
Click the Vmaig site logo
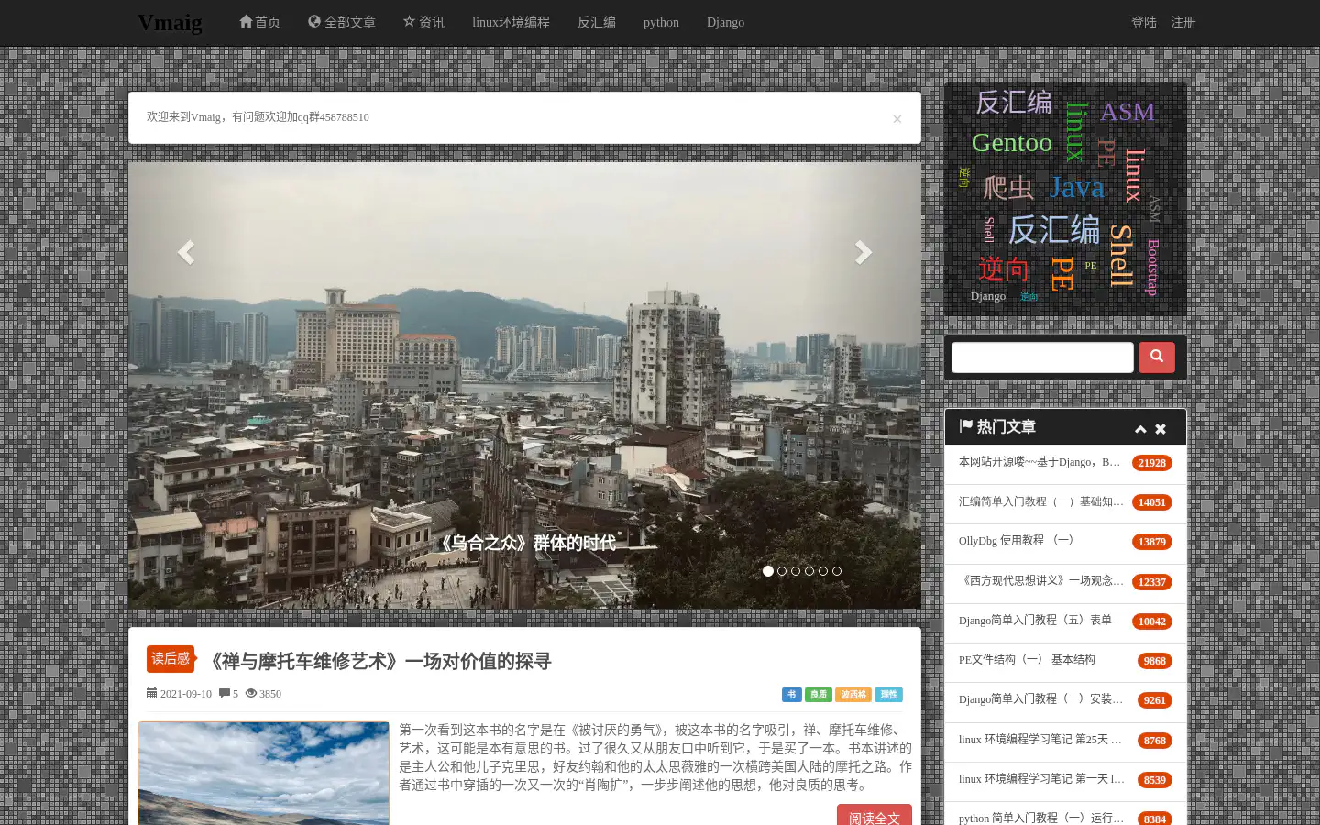(170, 22)
